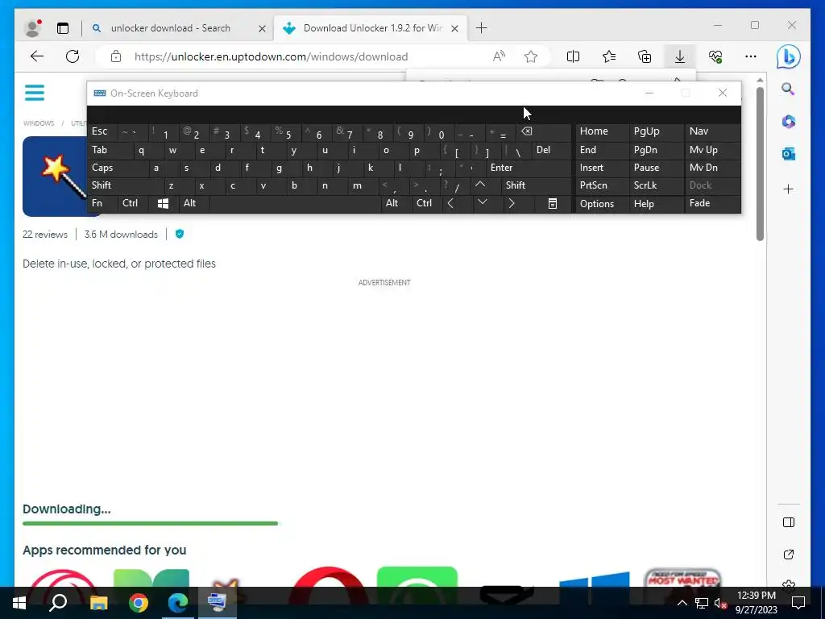Toggle left Ctrl on On-Screen Keyboard
The height and width of the screenshot is (619, 825).
point(133,203)
